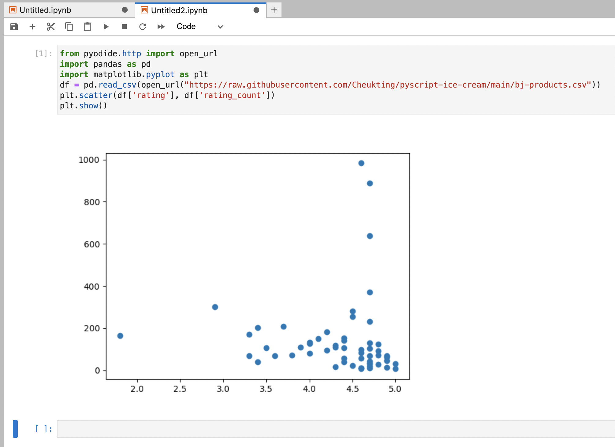Open a new launcher tab with the plus button
The height and width of the screenshot is (447, 615).
(274, 10)
